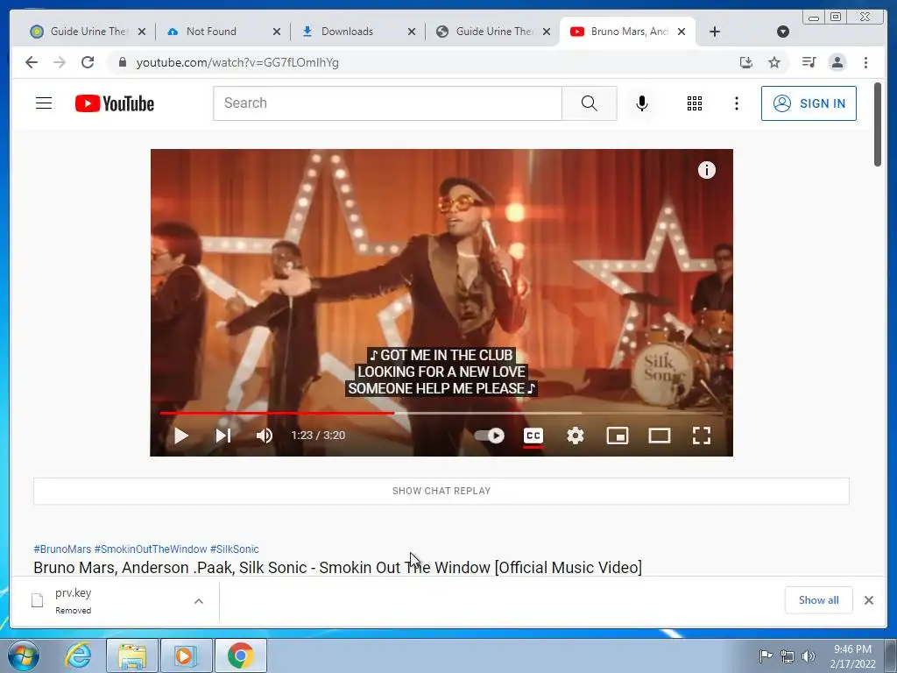This screenshot has height=673, width=897.
Task: Close the Downloads tab
Action: (412, 32)
